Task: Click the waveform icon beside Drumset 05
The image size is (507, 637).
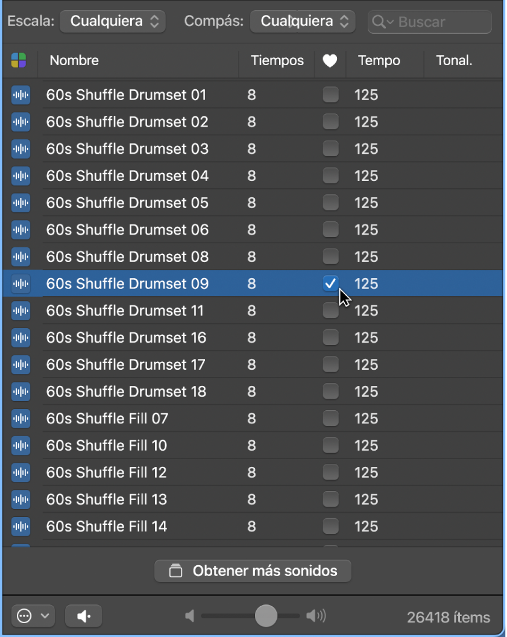Action: tap(21, 203)
